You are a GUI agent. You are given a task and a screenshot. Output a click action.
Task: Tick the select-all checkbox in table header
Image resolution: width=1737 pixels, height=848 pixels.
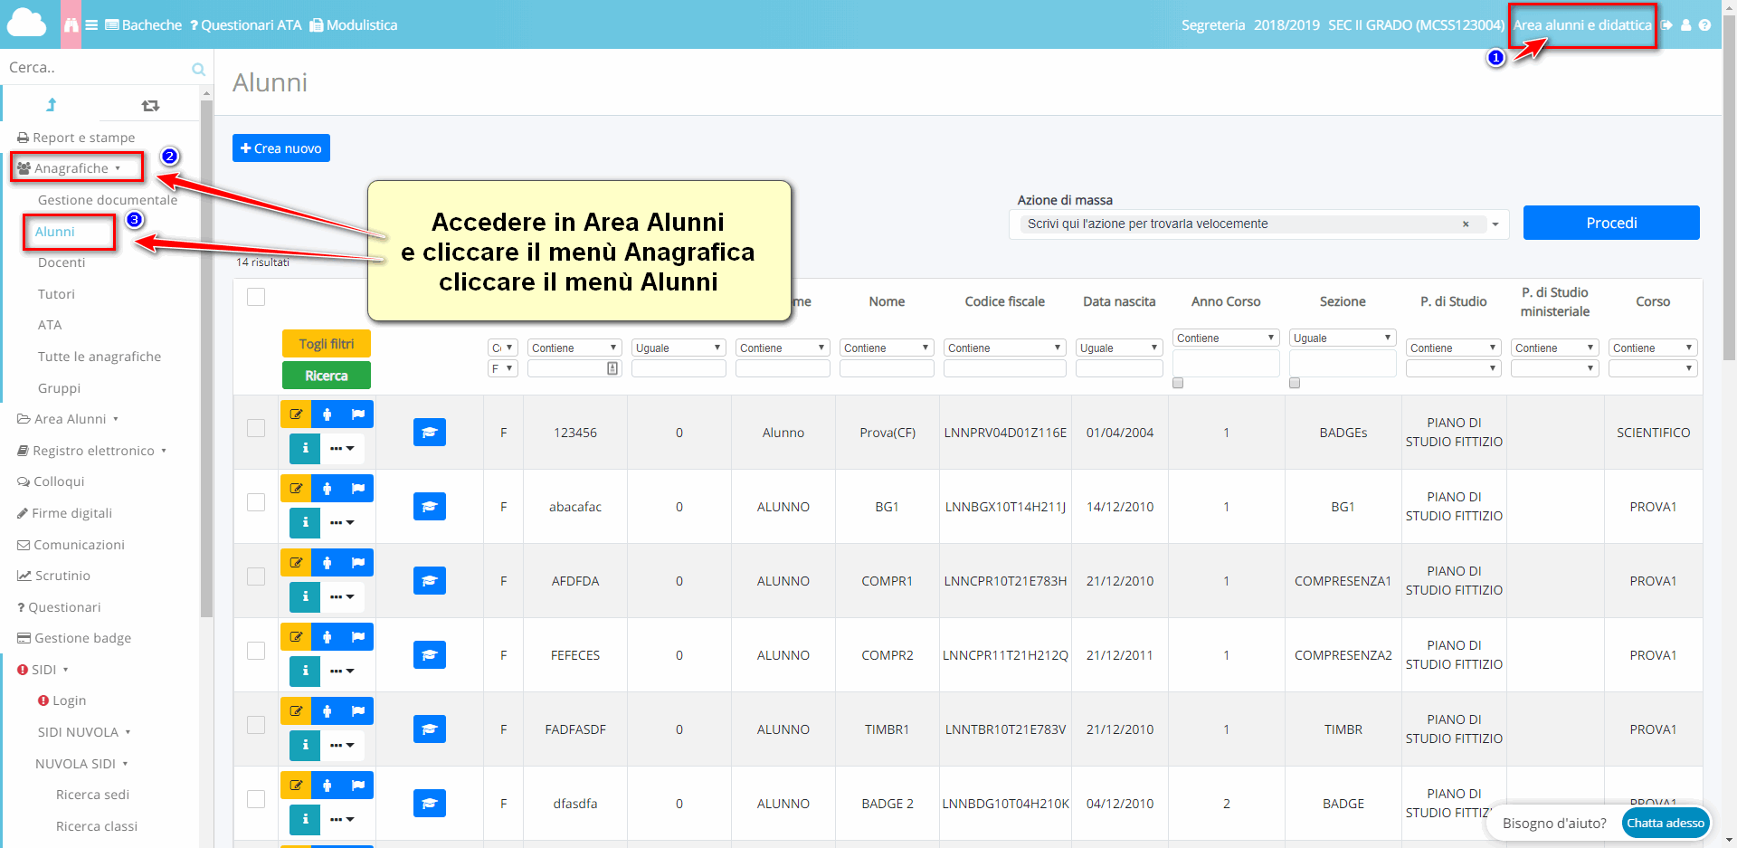tap(256, 297)
